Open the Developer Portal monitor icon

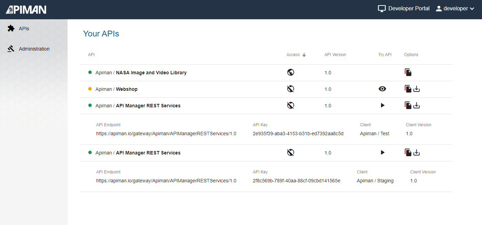pyautogui.click(x=382, y=9)
